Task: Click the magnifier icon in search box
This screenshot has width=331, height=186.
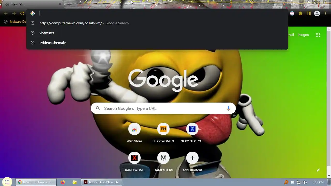Action: pos(98,108)
